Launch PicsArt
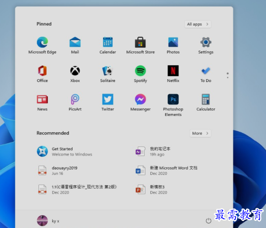Image resolution: width=266 pixels, height=228 pixels. pyautogui.click(x=75, y=102)
